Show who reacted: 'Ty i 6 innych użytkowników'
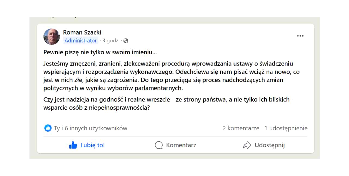The image size is (349, 176). click(x=91, y=128)
